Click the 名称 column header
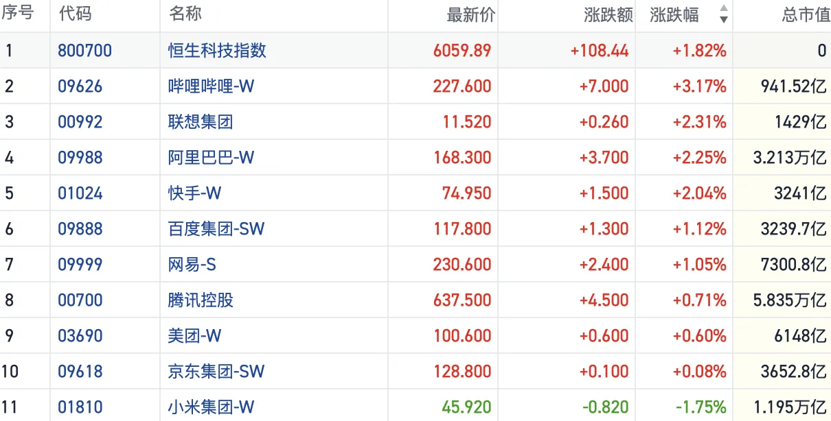 (185, 14)
